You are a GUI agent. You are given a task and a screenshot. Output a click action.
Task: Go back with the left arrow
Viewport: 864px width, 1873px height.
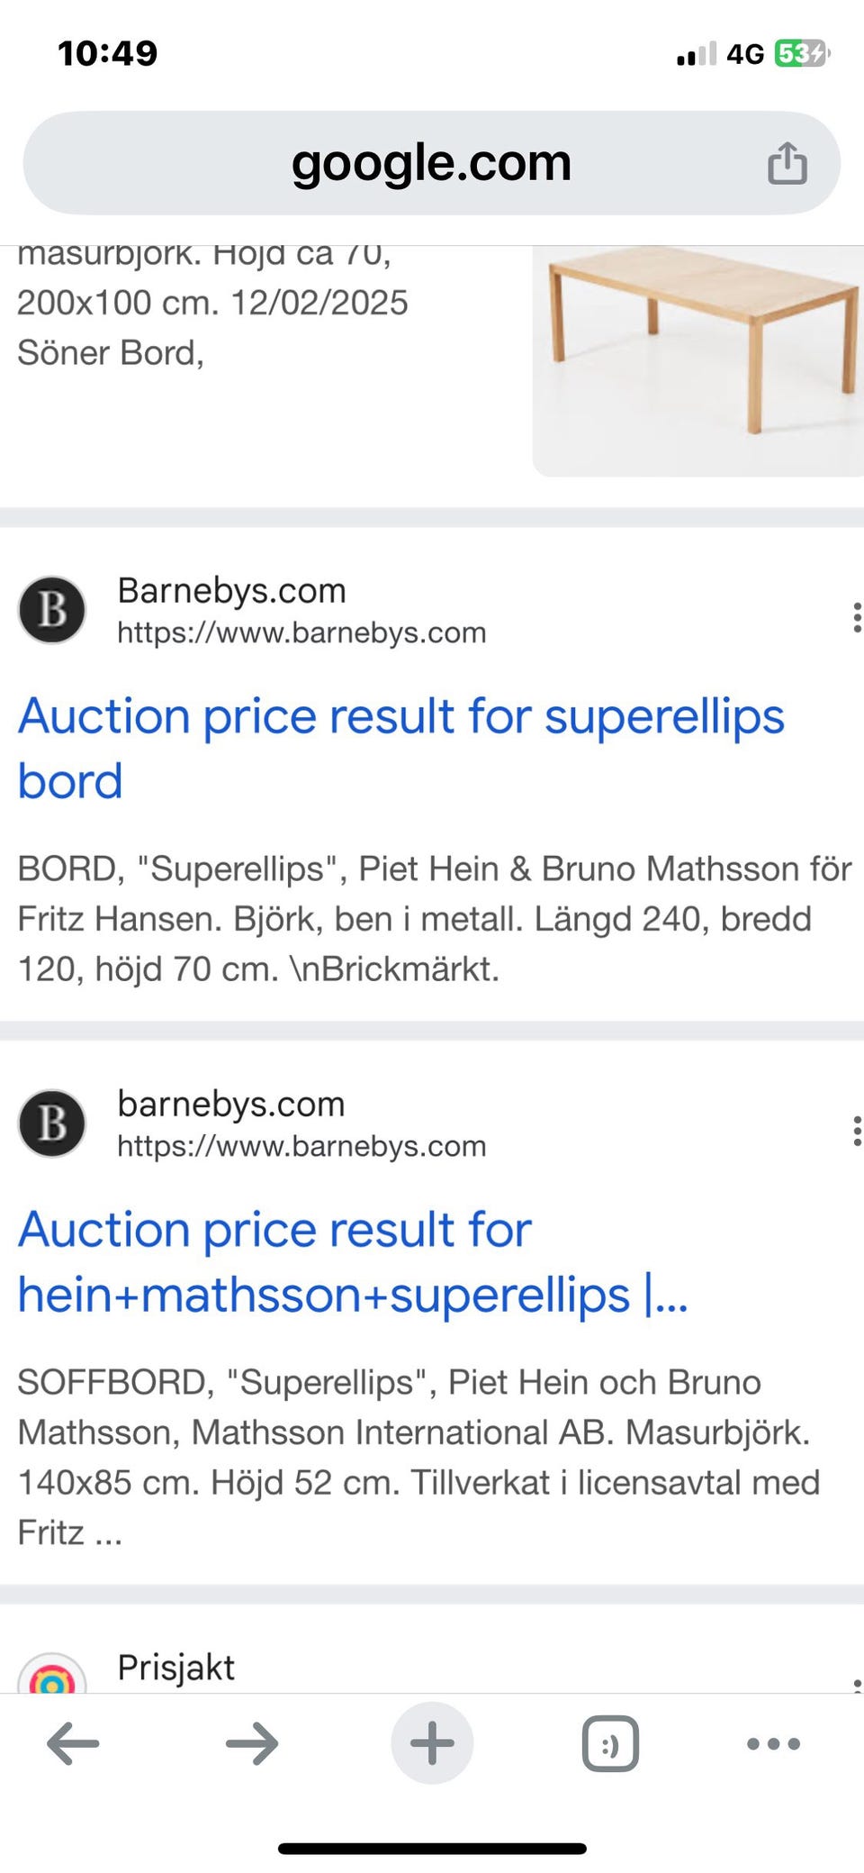point(73,1743)
